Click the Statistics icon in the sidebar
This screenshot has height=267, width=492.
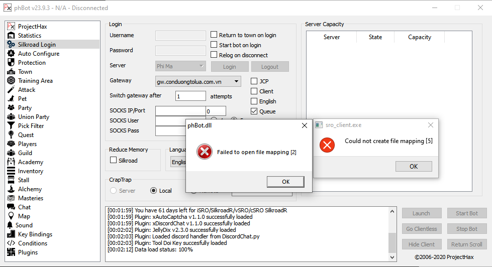pos(11,36)
